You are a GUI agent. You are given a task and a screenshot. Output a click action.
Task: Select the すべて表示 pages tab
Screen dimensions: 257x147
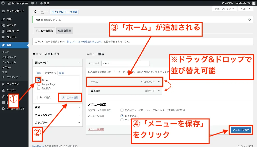coord(50,73)
